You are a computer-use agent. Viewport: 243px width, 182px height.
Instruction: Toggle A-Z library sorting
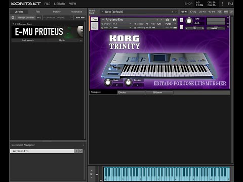(x=39, y=17)
